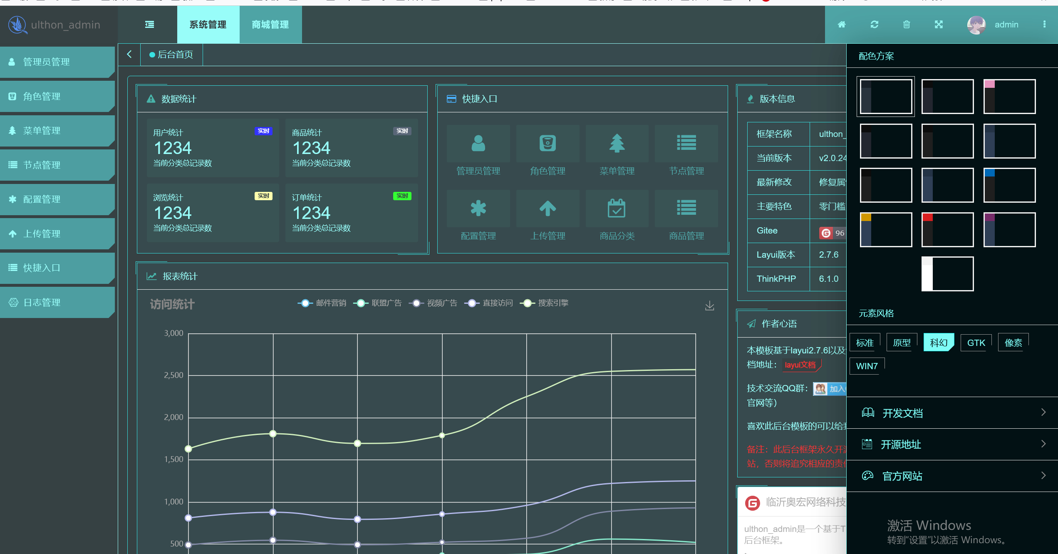The height and width of the screenshot is (554, 1058).
Task: Open 菜单管理 in the sidebar
Action: tap(57, 131)
